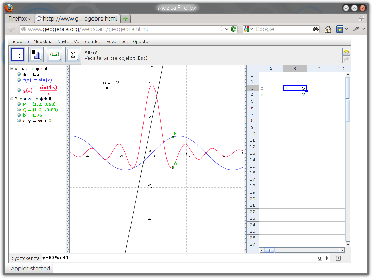The width and height of the screenshot is (372, 278).
Task: Click the binoculars search icon
Action: click(316, 29)
